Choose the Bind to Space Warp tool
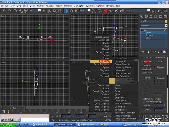The height and width of the screenshot is (127, 169). pos(26,10)
